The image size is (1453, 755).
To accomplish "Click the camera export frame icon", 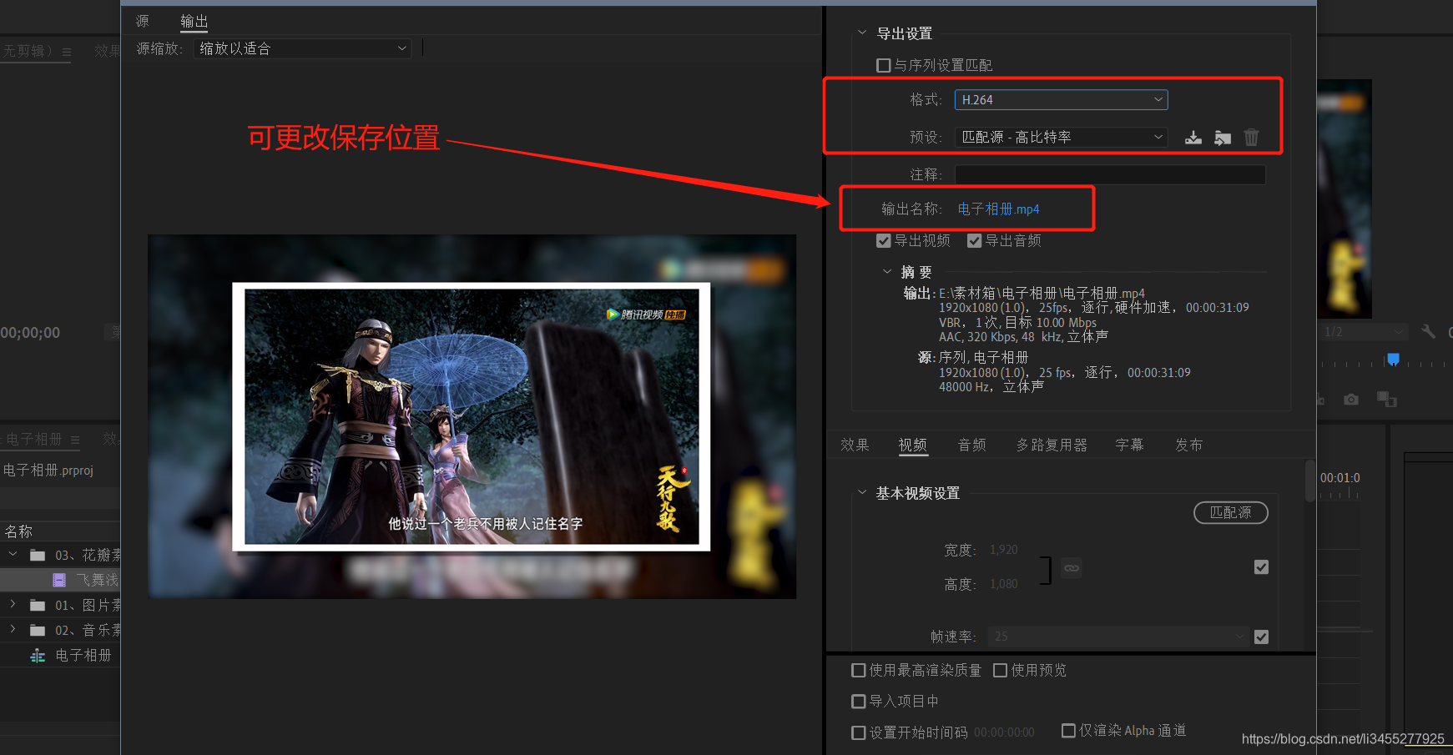I will [1351, 400].
